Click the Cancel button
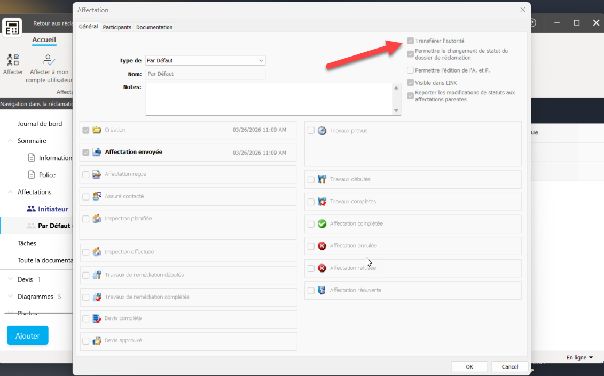604x376 pixels. point(509,367)
